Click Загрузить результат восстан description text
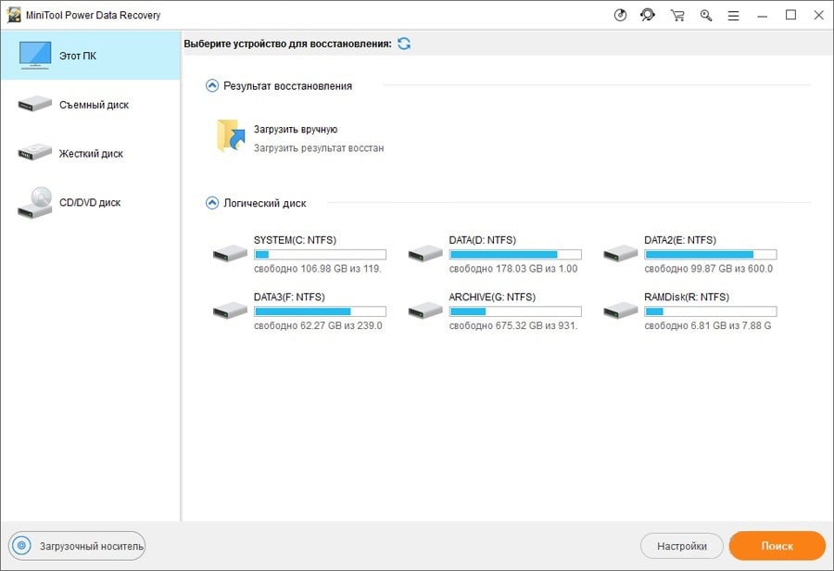Image resolution: width=834 pixels, height=571 pixels. pyautogui.click(x=319, y=148)
